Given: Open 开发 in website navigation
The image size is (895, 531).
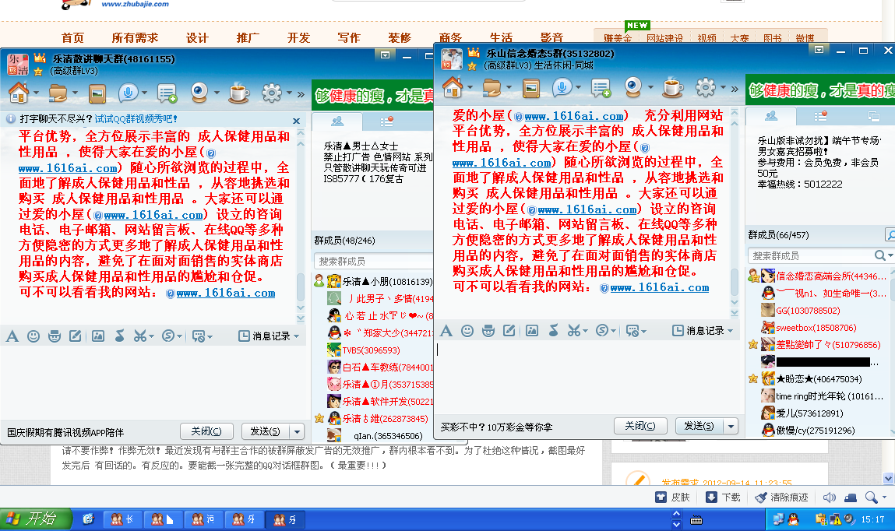Looking at the screenshot, I should pos(298,38).
